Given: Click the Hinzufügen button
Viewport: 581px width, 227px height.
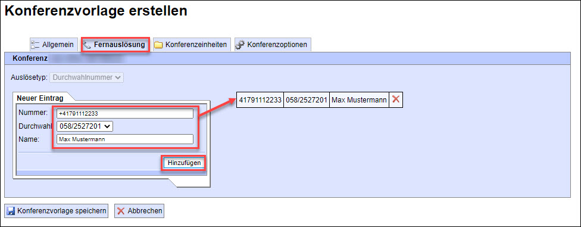Looking at the screenshot, I should click(184, 163).
